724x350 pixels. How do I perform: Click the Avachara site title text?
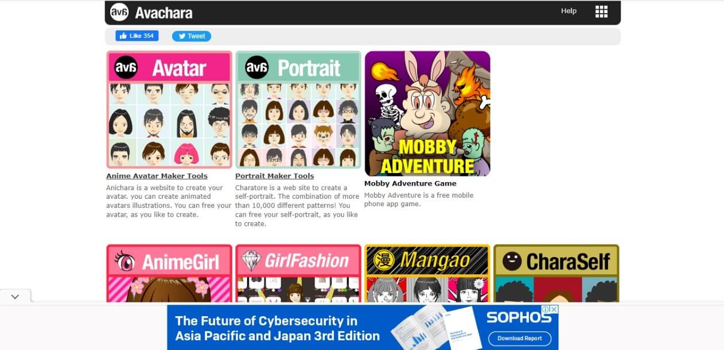point(164,13)
